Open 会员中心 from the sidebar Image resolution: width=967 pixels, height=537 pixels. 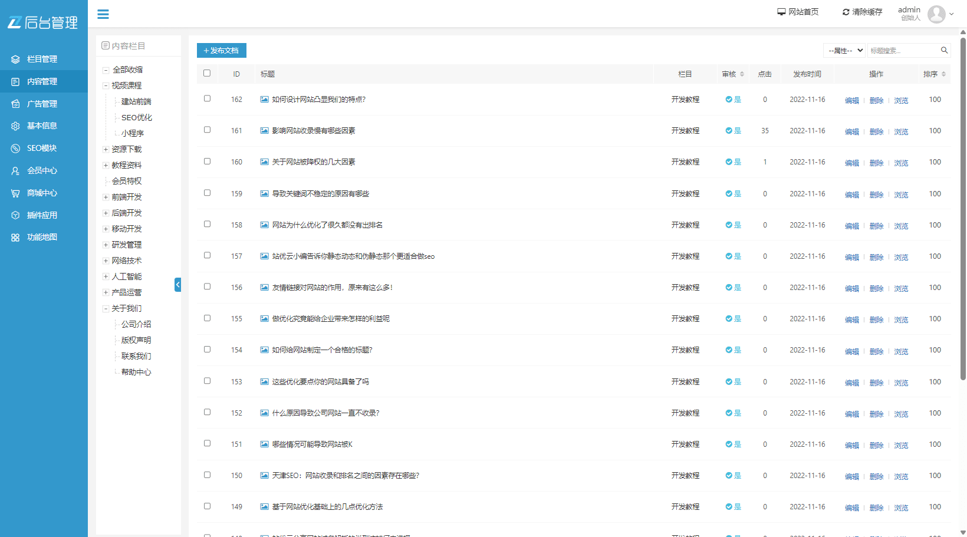pyautogui.click(x=41, y=170)
